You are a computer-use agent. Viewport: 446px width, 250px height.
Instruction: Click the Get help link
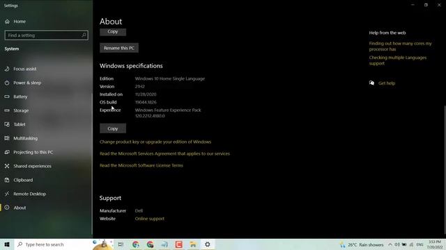[387, 83]
